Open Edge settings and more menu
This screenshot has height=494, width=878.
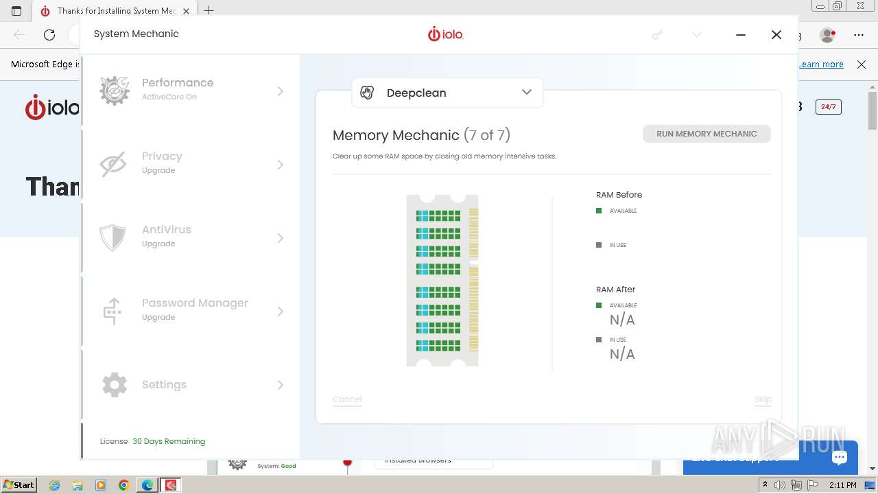(x=859, y=34)
